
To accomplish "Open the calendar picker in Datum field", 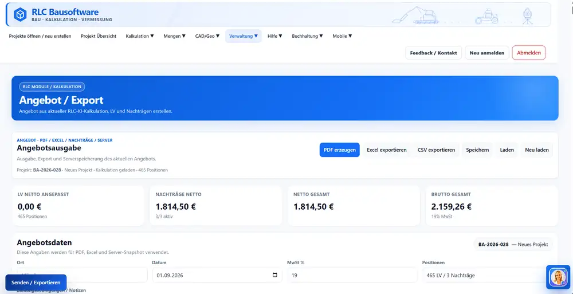I will (275, 275).
